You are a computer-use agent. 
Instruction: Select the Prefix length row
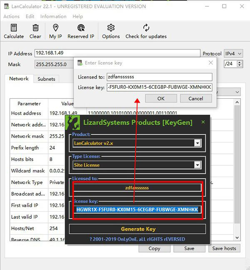coord(121,148)
